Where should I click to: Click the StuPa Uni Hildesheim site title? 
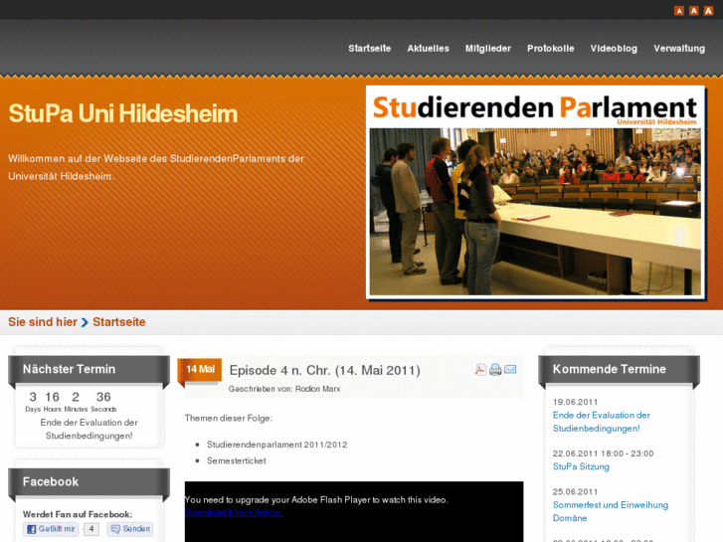click(122, 113)
